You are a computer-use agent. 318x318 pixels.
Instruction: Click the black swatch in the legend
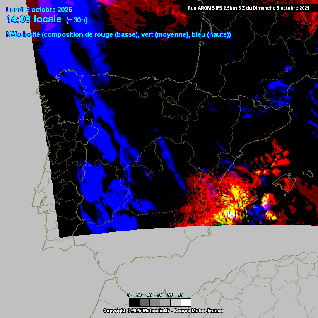[x=134, y=302]
